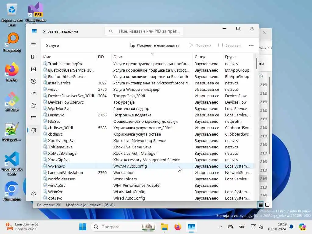Screen dimensions: 312x234
Task: Click Task Manager icon in taskbar
Action: click(191, 227)
